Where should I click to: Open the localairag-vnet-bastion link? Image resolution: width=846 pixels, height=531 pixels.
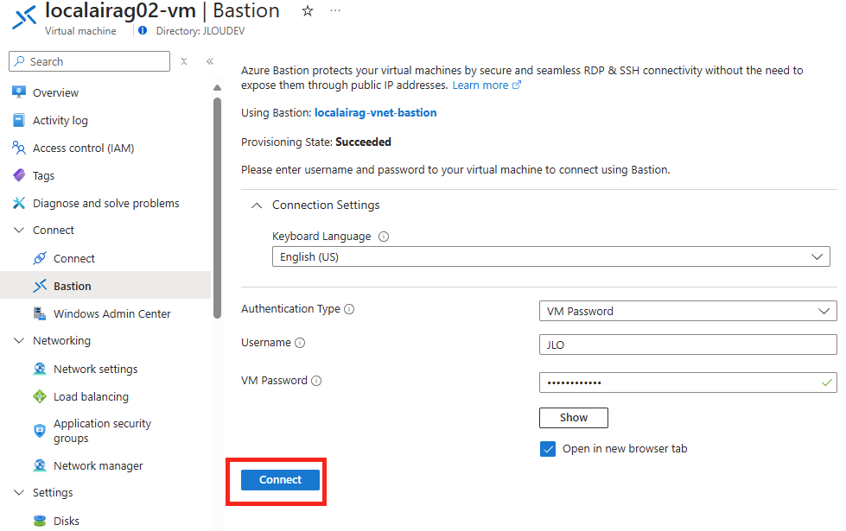(376, 112)
